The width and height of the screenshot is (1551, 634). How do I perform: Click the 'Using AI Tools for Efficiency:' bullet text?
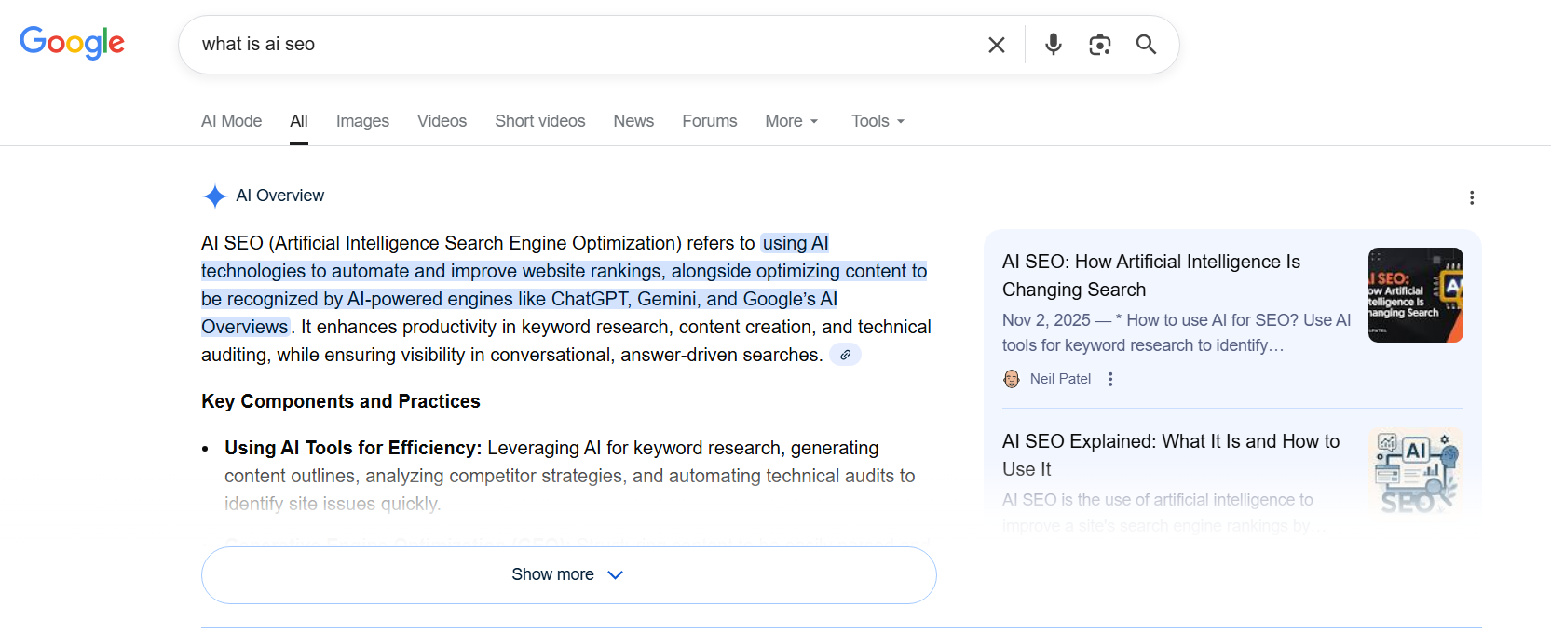click(353, 448)
